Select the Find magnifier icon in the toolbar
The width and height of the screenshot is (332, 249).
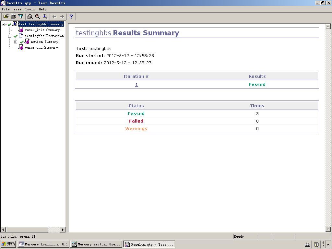pyautogui.click(x=30, y=16)
